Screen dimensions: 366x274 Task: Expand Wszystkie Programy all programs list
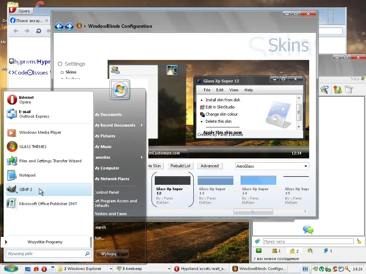tap(45, 242)
